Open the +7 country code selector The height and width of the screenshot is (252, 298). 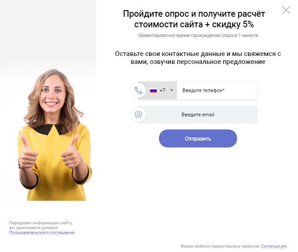[x=161, y=90]
